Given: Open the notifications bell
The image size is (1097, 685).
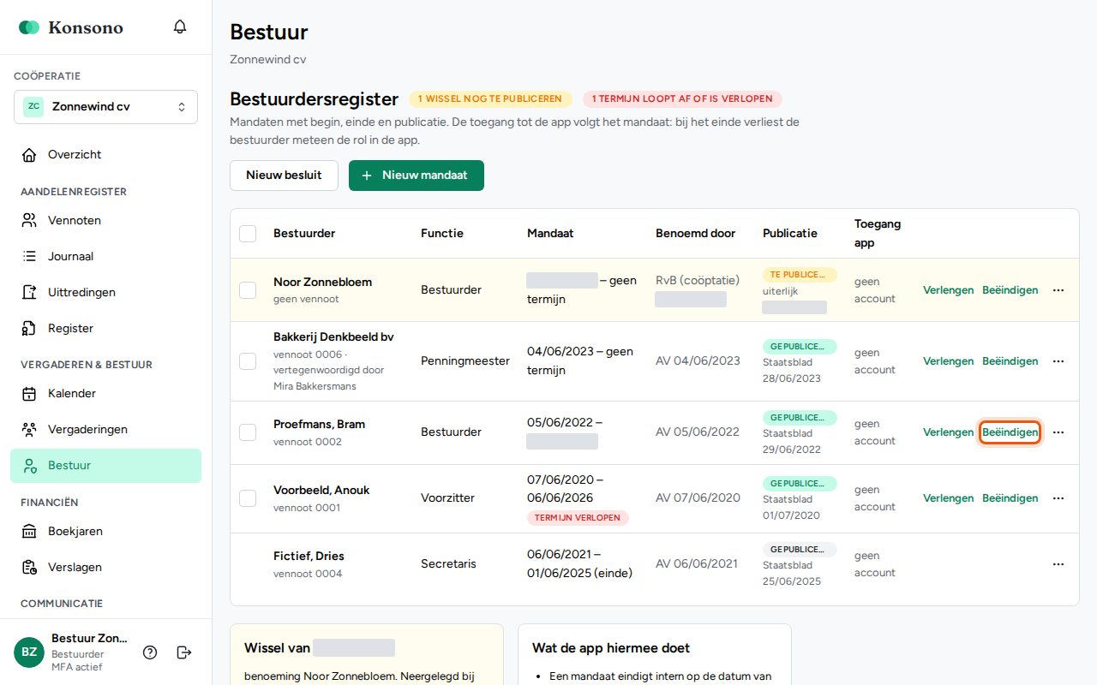Looking at the screenshot, I should click(x=180, y=27).
